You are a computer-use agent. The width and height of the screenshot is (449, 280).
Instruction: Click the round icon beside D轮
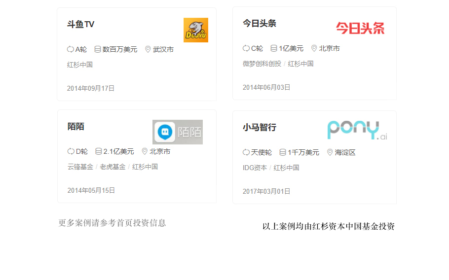[x=71, y=151]
